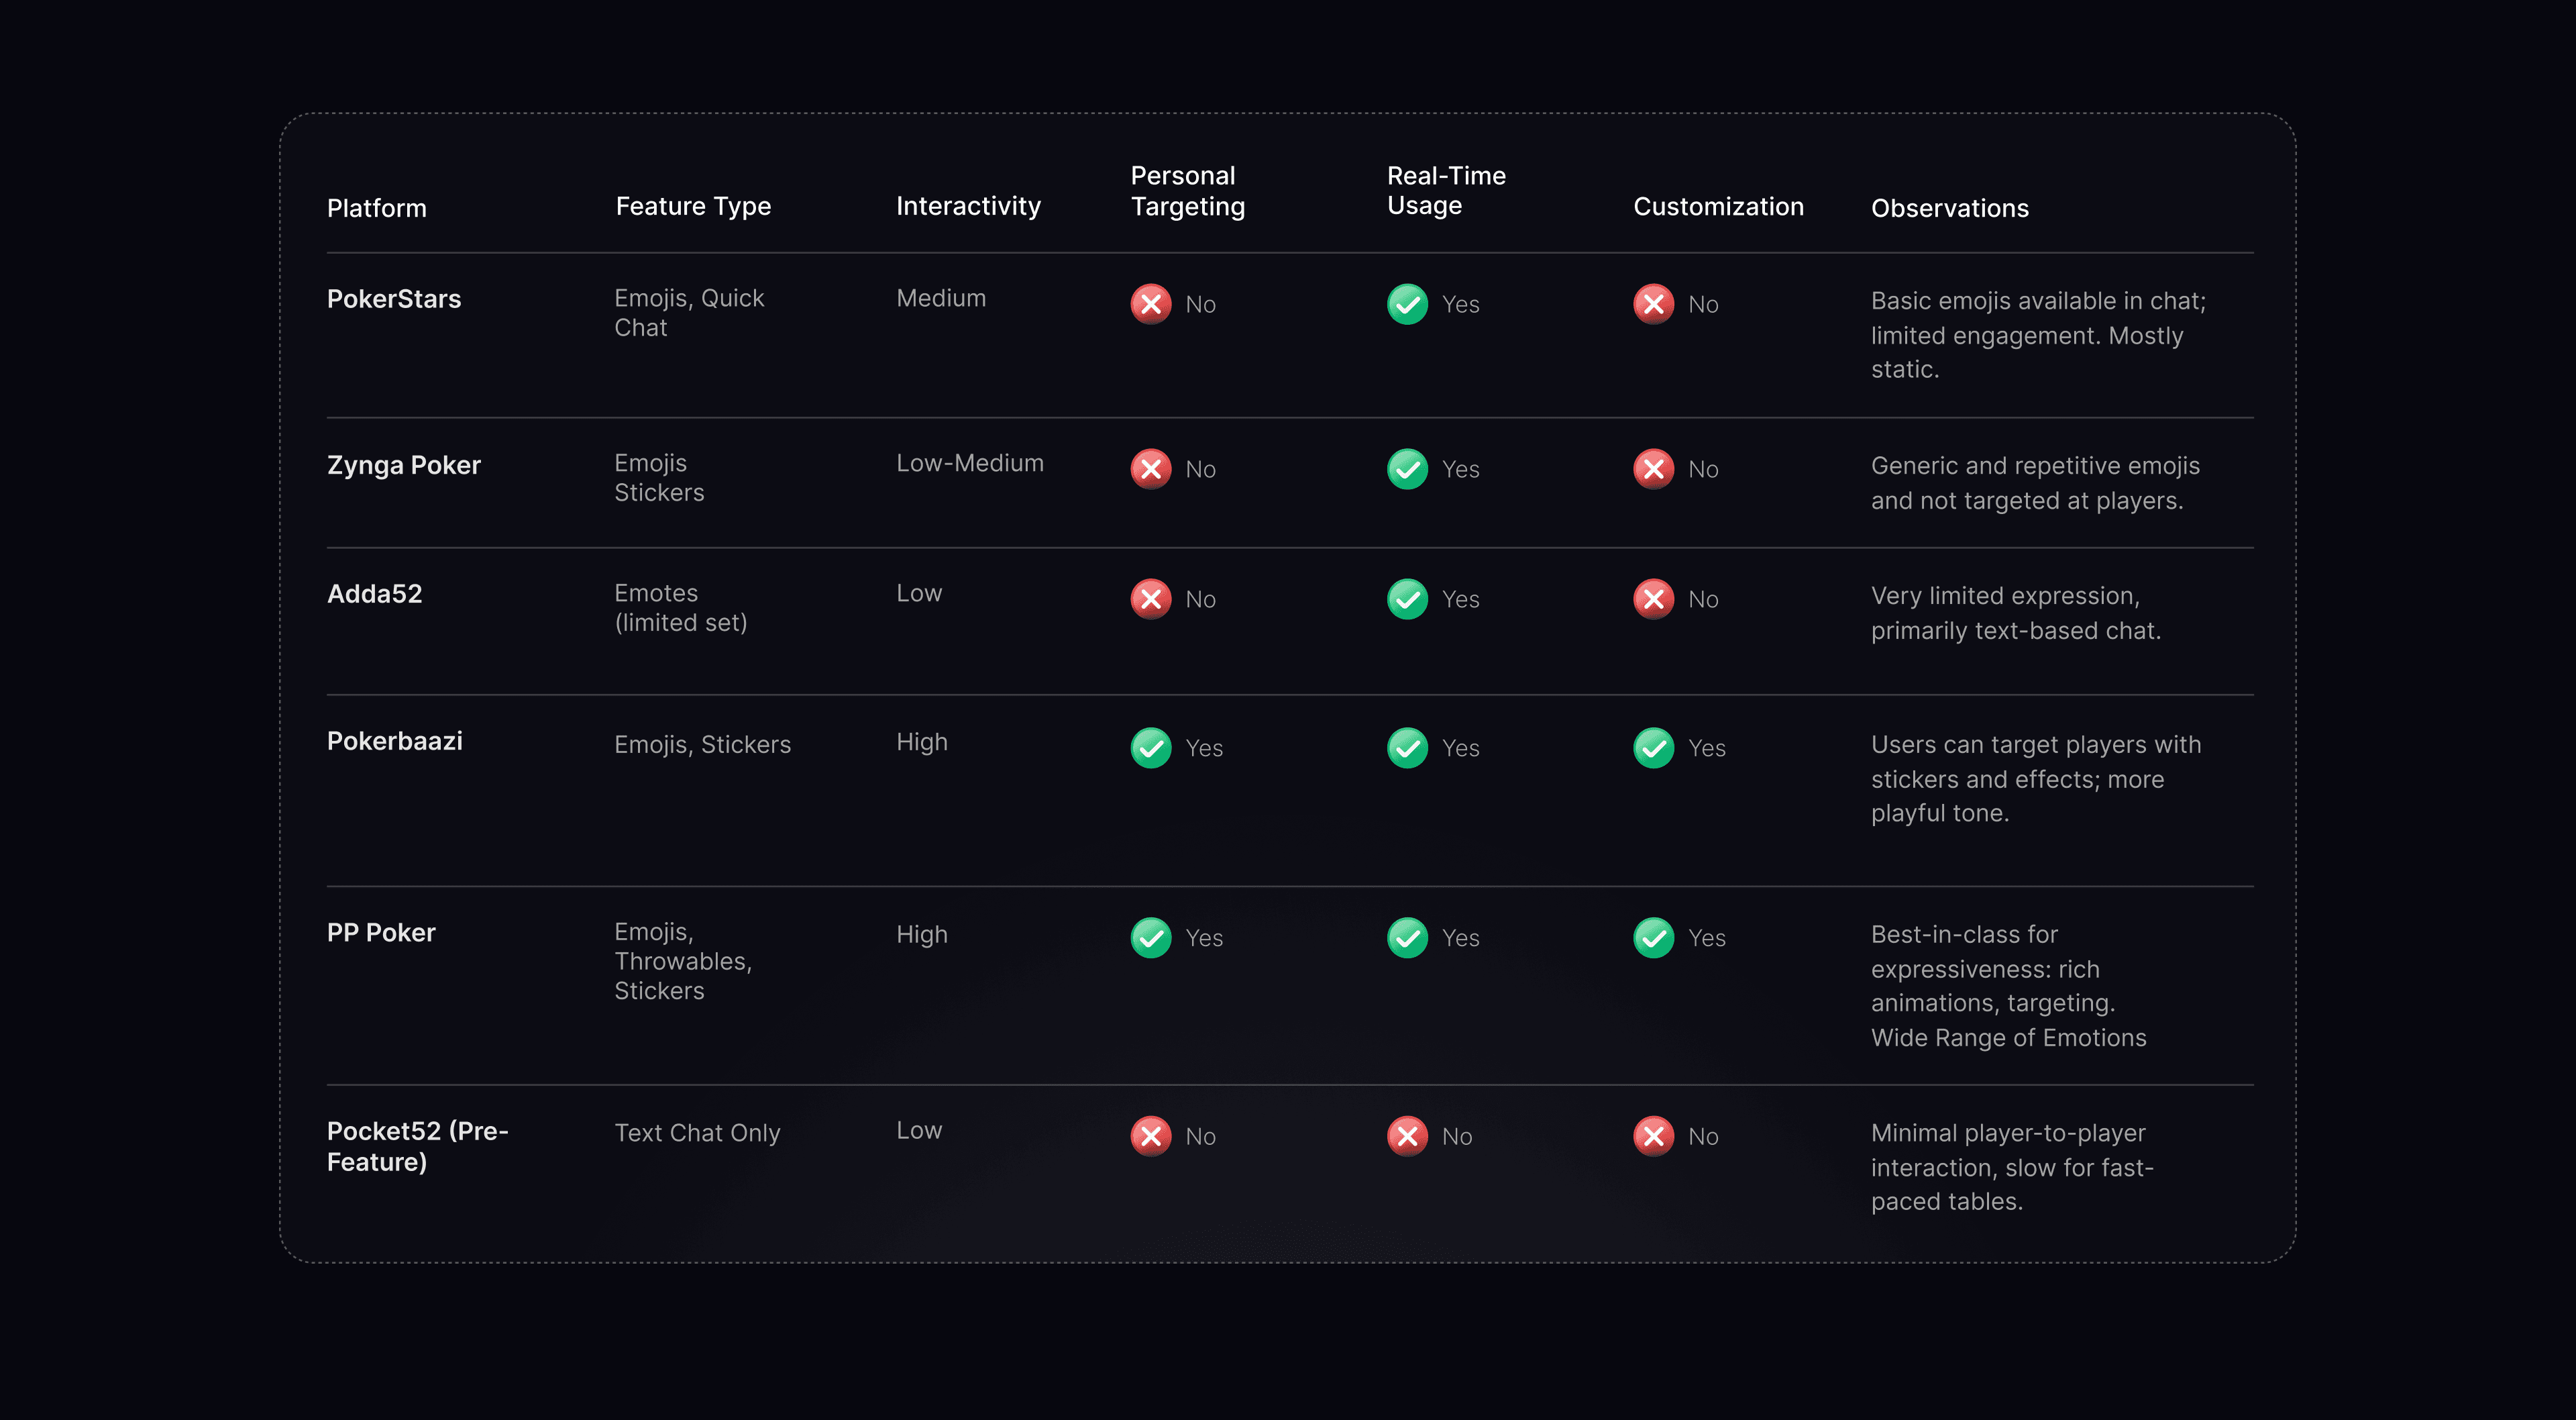Image resolution: width=2576 pixels, height=1420 pixels.
Task: Click Adda52 Personal Targeting red cross icon
Action: click(1150, 599)
